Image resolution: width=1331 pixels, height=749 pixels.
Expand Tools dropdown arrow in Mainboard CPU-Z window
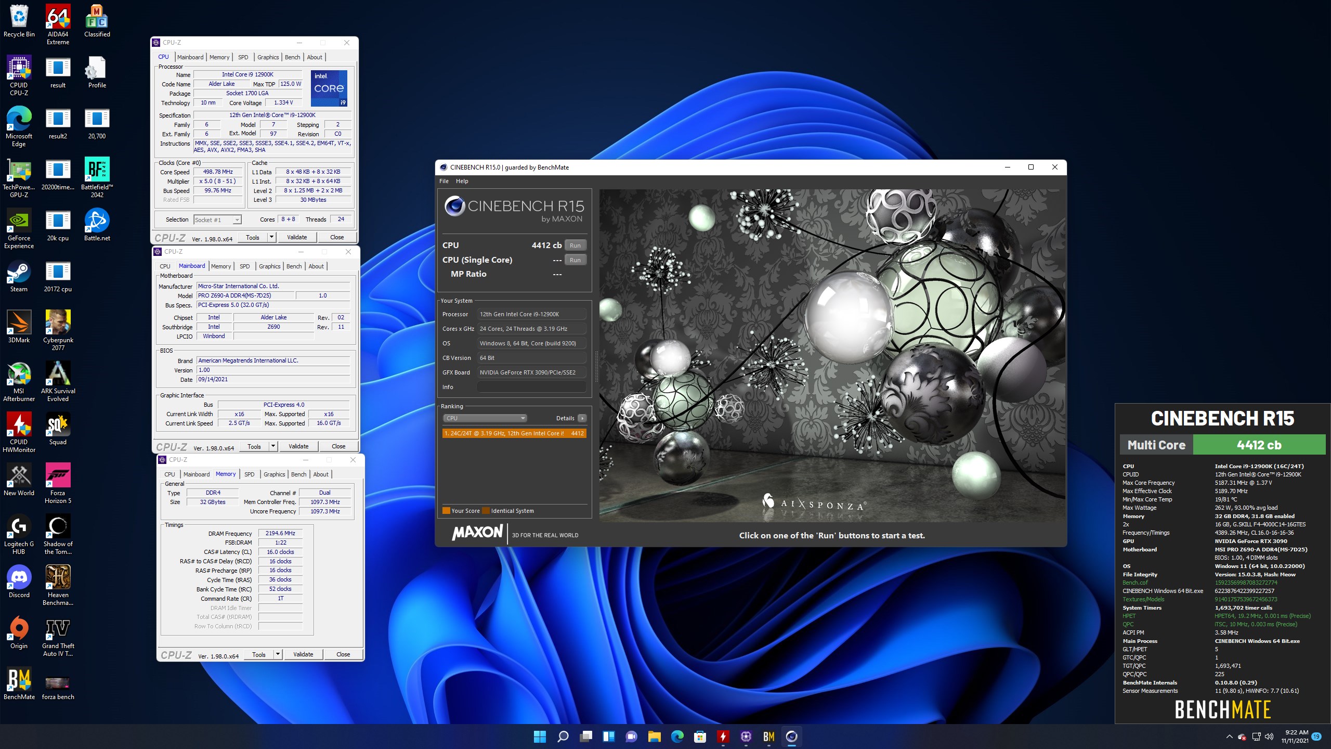pos(273,446)
